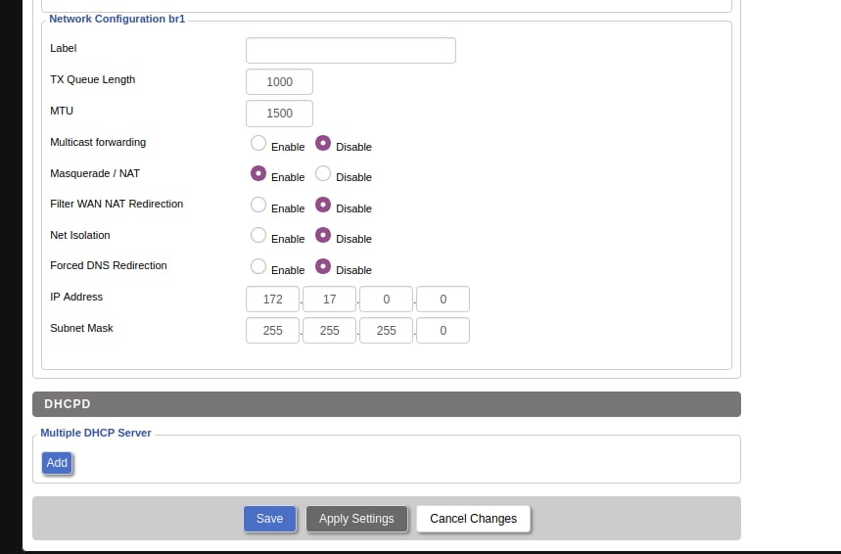Click the Net Isolation label
Screen dimensions: 841x554
(80, 235)
